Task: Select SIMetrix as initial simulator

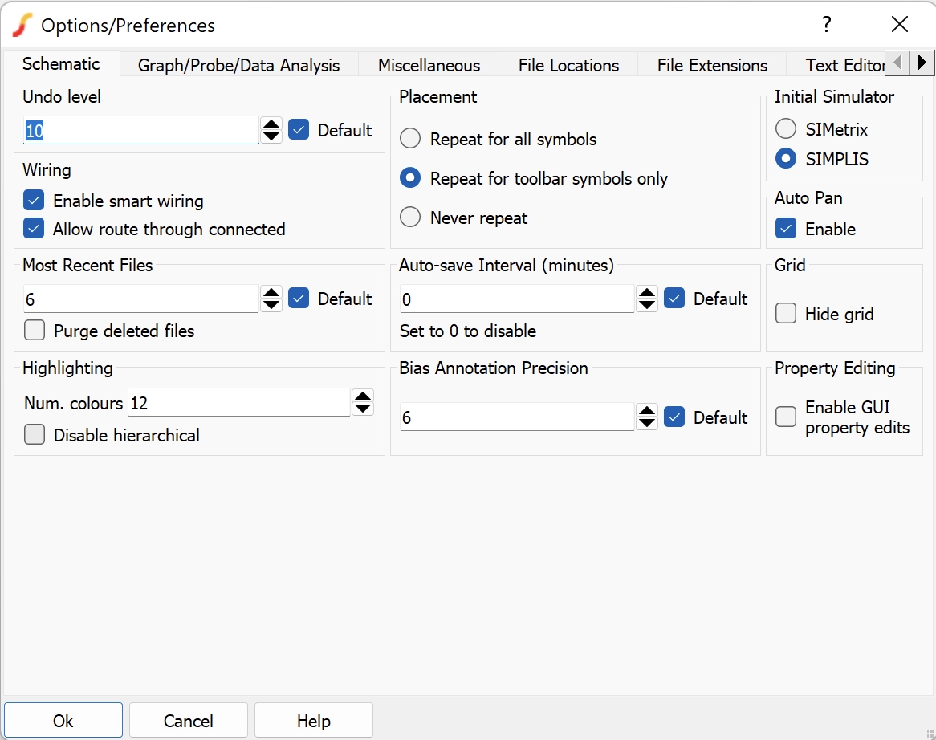Action: pyautogui.click(x=786, y=129)
